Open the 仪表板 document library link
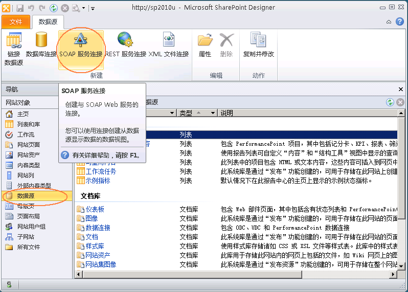 coord(95,209)
